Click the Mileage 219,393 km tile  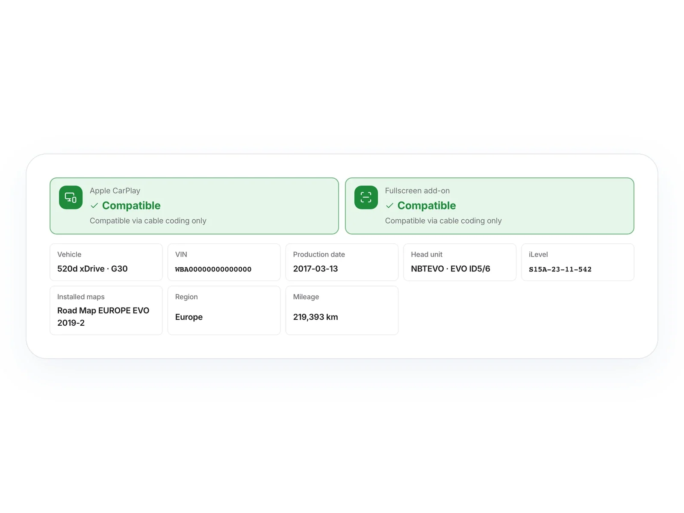342,310
